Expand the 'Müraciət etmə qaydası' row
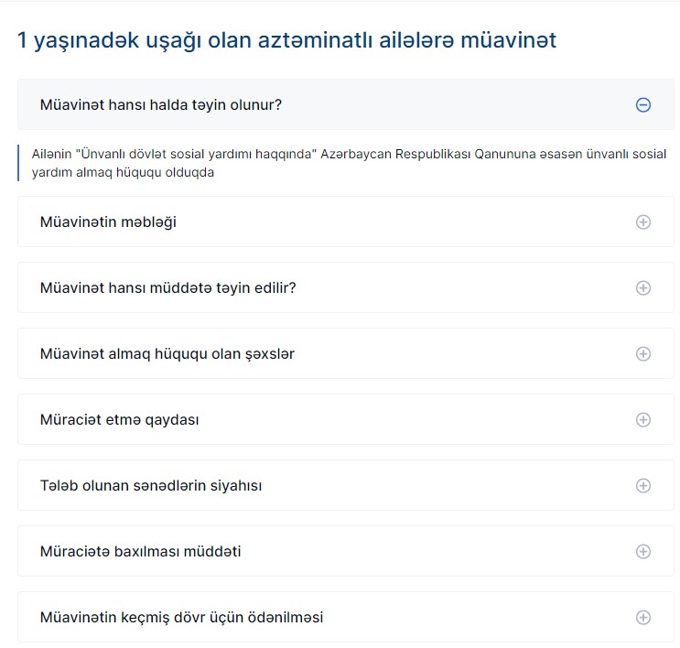The height and width of the screenshot is (648, 680). pyautogui.click(x=120, y=420)
